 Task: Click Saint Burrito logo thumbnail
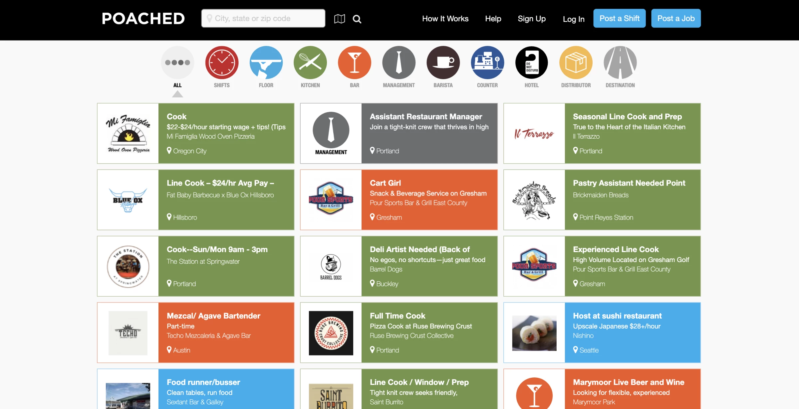coord(331,396)
